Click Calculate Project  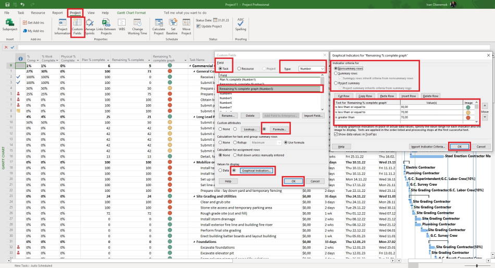[x=158, y=27]
